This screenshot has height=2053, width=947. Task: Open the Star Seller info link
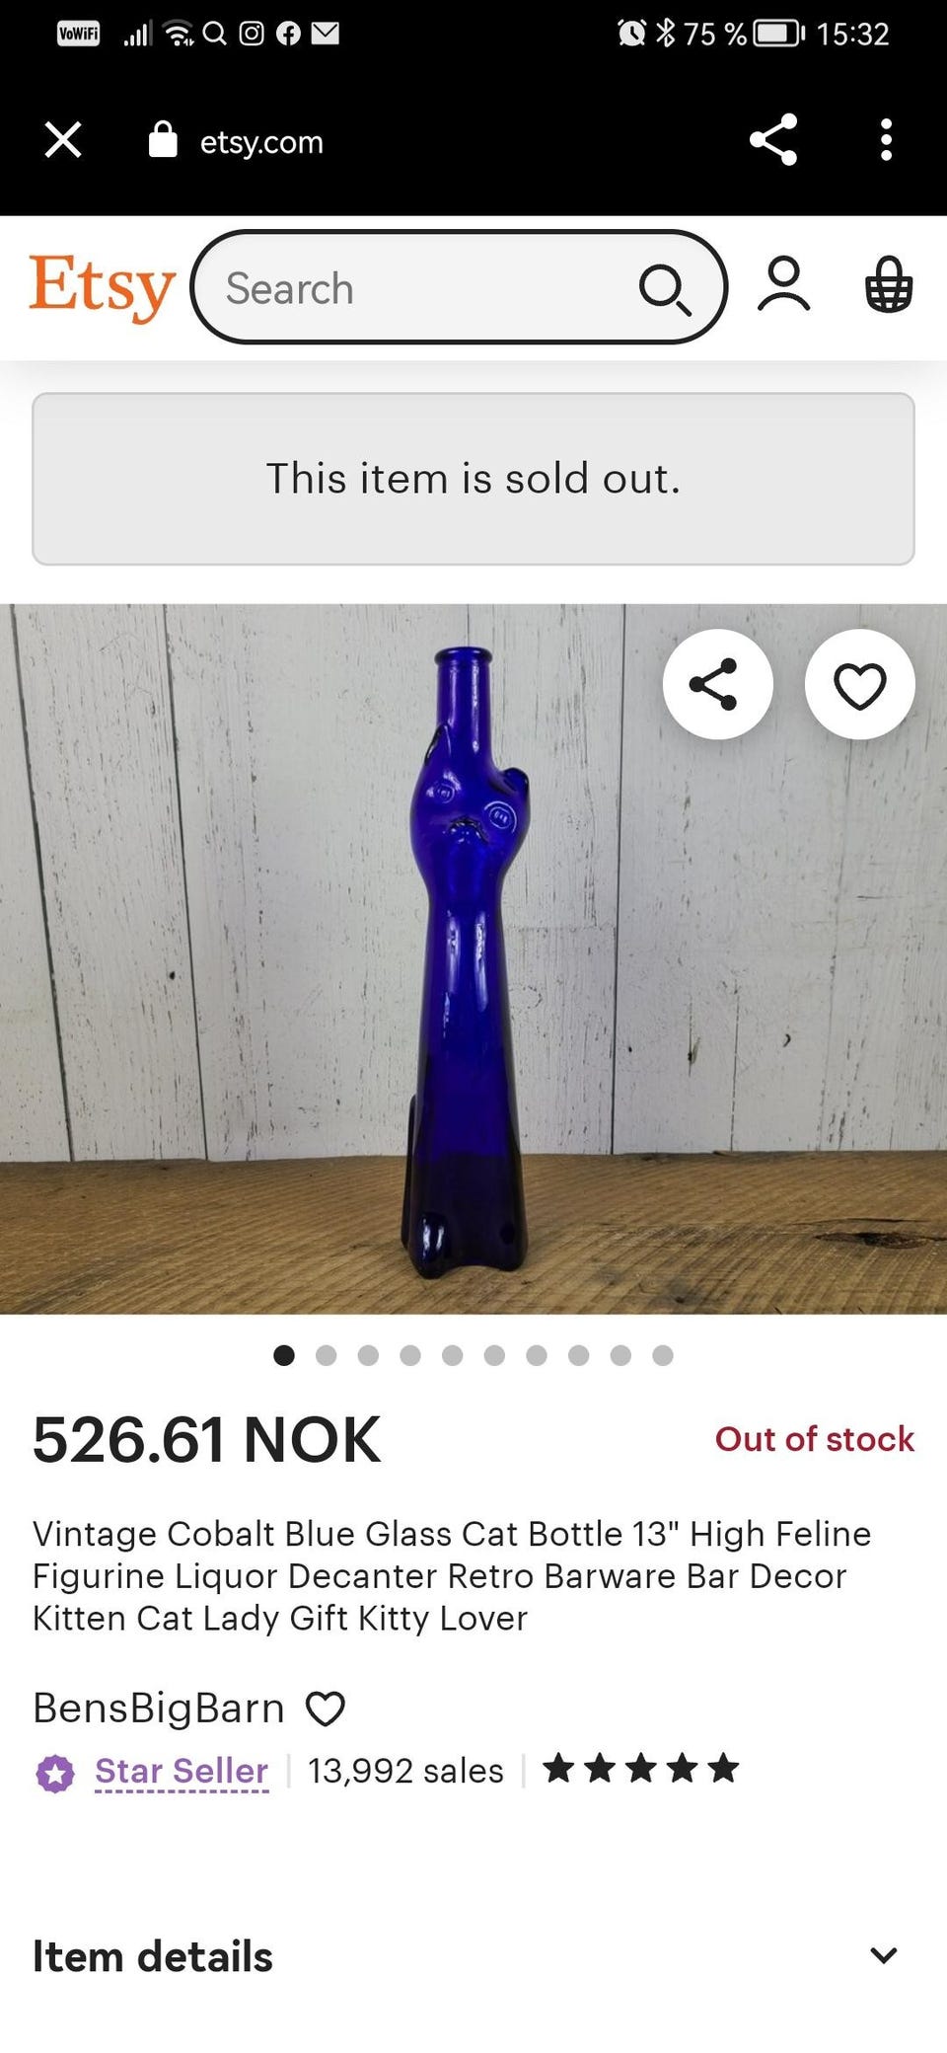pyautogui.click(x=182, y=1771)
